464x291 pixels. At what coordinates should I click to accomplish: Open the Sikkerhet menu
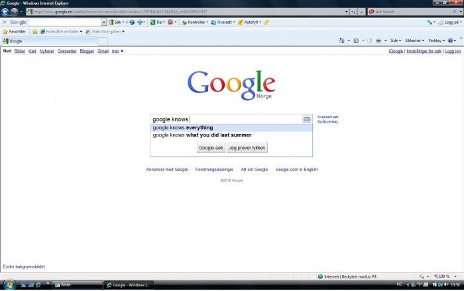(414, 40)
